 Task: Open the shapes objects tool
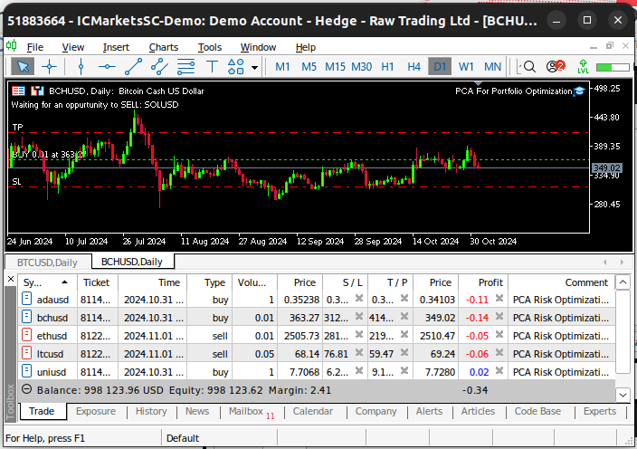236,67
